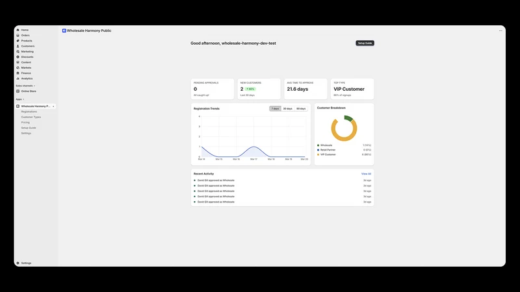Open Content via its sidebar icon

[x=18, y=62]
